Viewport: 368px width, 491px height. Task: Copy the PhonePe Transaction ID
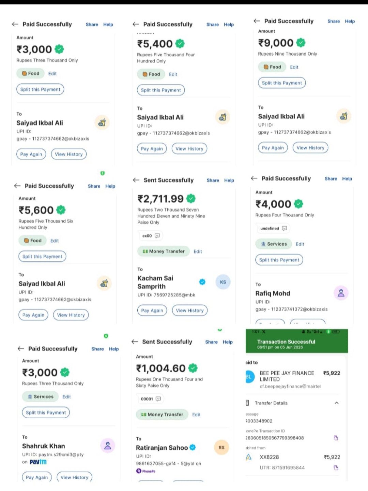point(336,438)
